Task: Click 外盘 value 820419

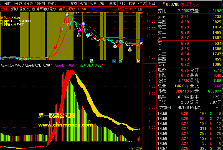Action: (x=182, y=91)
